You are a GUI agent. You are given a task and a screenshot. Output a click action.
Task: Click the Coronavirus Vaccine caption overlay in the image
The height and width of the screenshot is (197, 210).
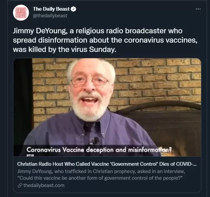click(99, 150)
